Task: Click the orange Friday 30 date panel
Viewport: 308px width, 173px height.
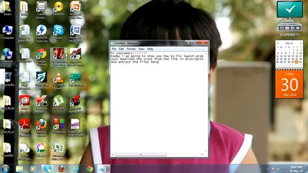Action: pyautogui.click(x=289, y=85)
